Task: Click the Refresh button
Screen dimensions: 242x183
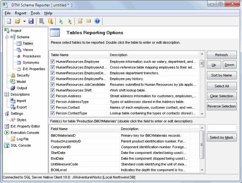Action: click(221, 55)
